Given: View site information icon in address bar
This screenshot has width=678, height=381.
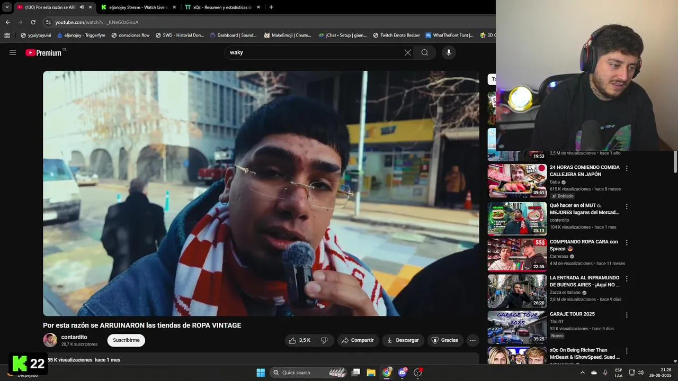Looking at the screenshot, I should (48, 22).
